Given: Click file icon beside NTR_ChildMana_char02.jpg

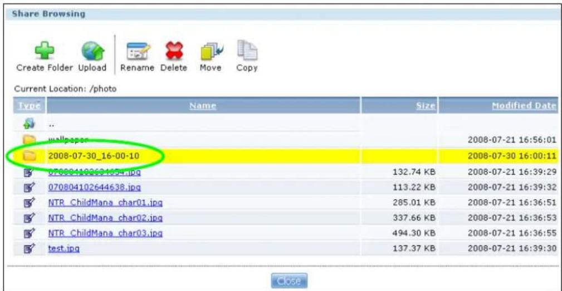Looking at the screenshot, I should [x=29, y=218].
